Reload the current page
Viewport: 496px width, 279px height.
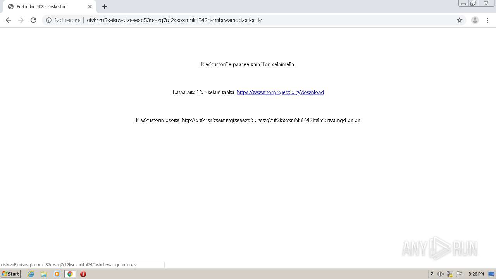coord(33,20)
